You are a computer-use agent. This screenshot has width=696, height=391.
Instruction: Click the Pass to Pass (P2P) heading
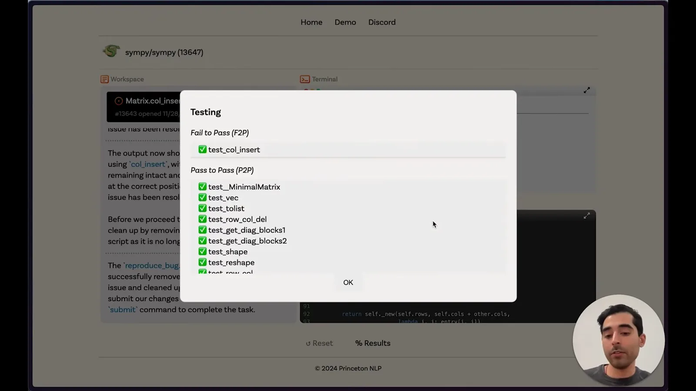tap(222, 170)
